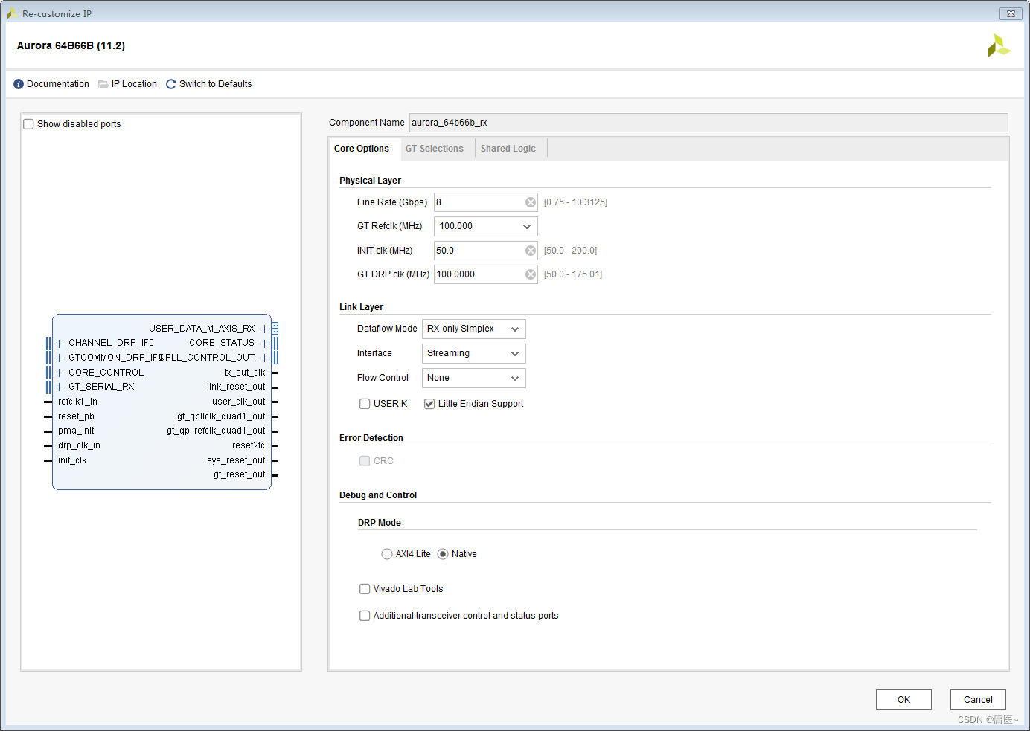Expand the CORE_STATUS port plus icon
The height and width of the screenshot is (731, 1030).
pyautogui.click(x=264, y=344)
